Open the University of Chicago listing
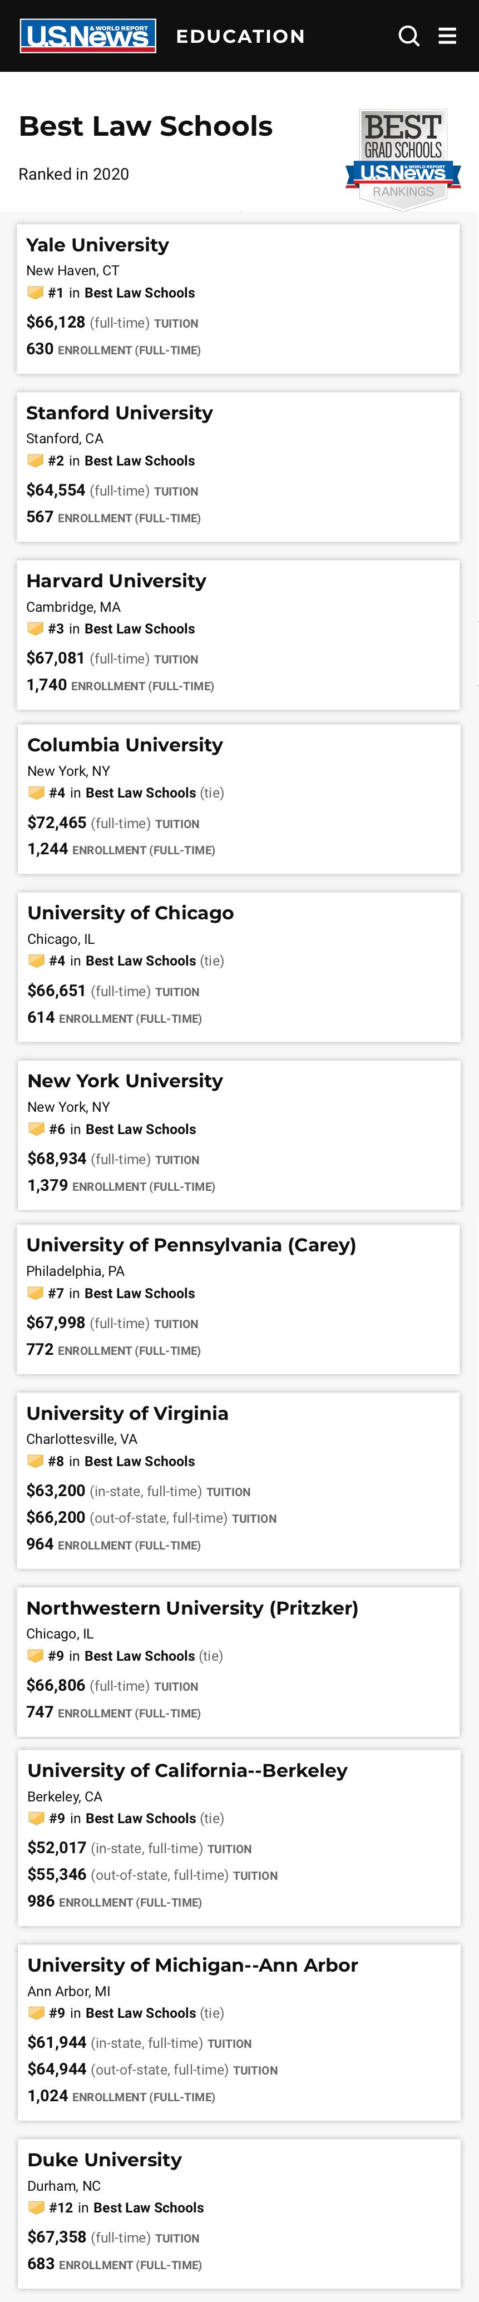This screenshot has height=2302, width=479. (x=131, y=913)
